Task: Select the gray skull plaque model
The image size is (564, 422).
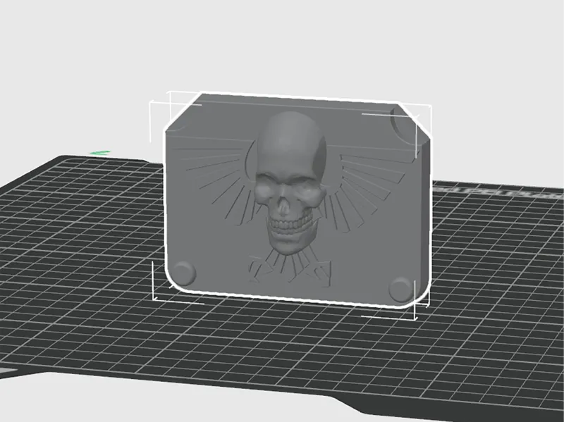Action: 297,201
